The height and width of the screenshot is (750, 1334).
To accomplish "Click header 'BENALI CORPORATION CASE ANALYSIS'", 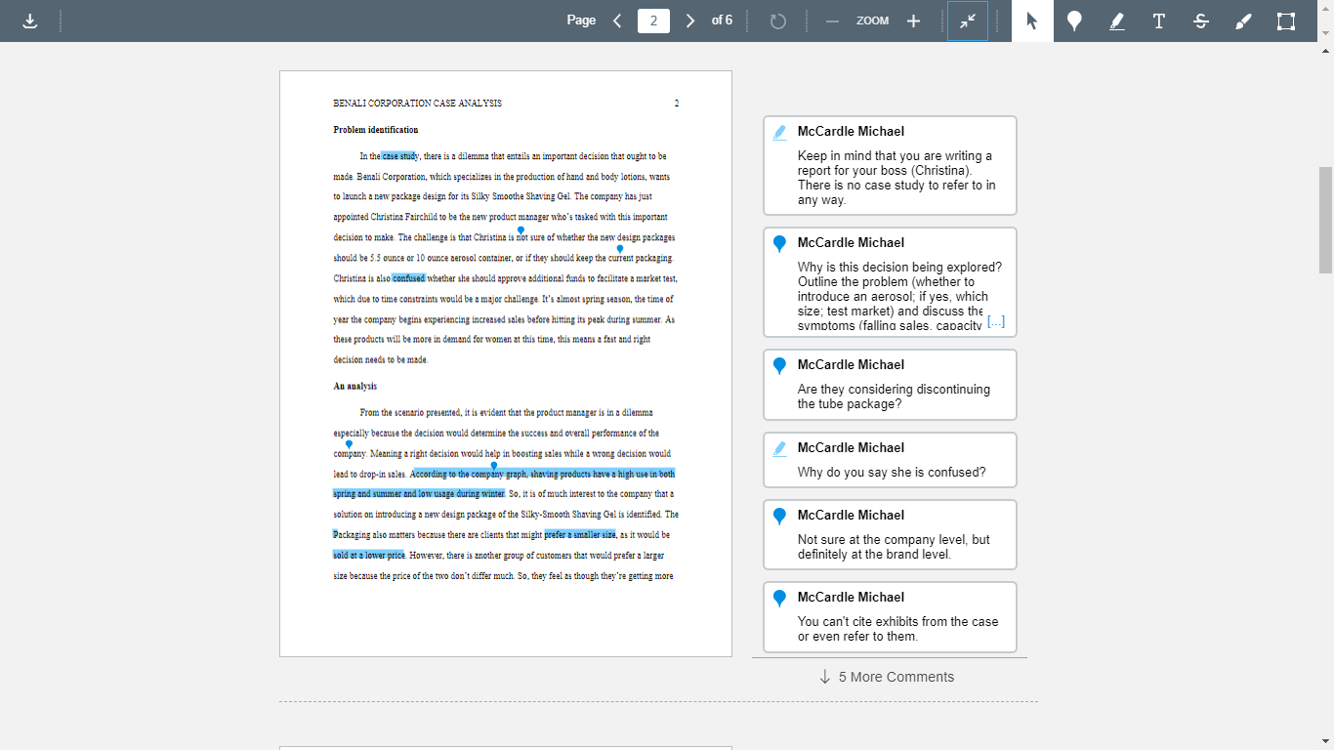I will tap(418, 104).
